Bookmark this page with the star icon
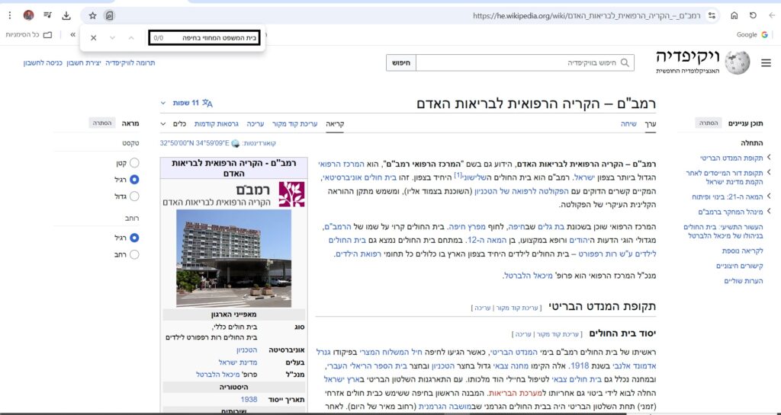The image size is (781, 415). [x=92, y=15]
